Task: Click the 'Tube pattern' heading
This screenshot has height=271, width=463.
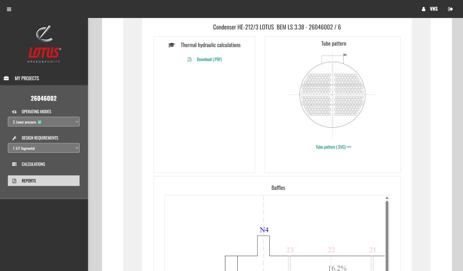Action: (x=334, y=43)
